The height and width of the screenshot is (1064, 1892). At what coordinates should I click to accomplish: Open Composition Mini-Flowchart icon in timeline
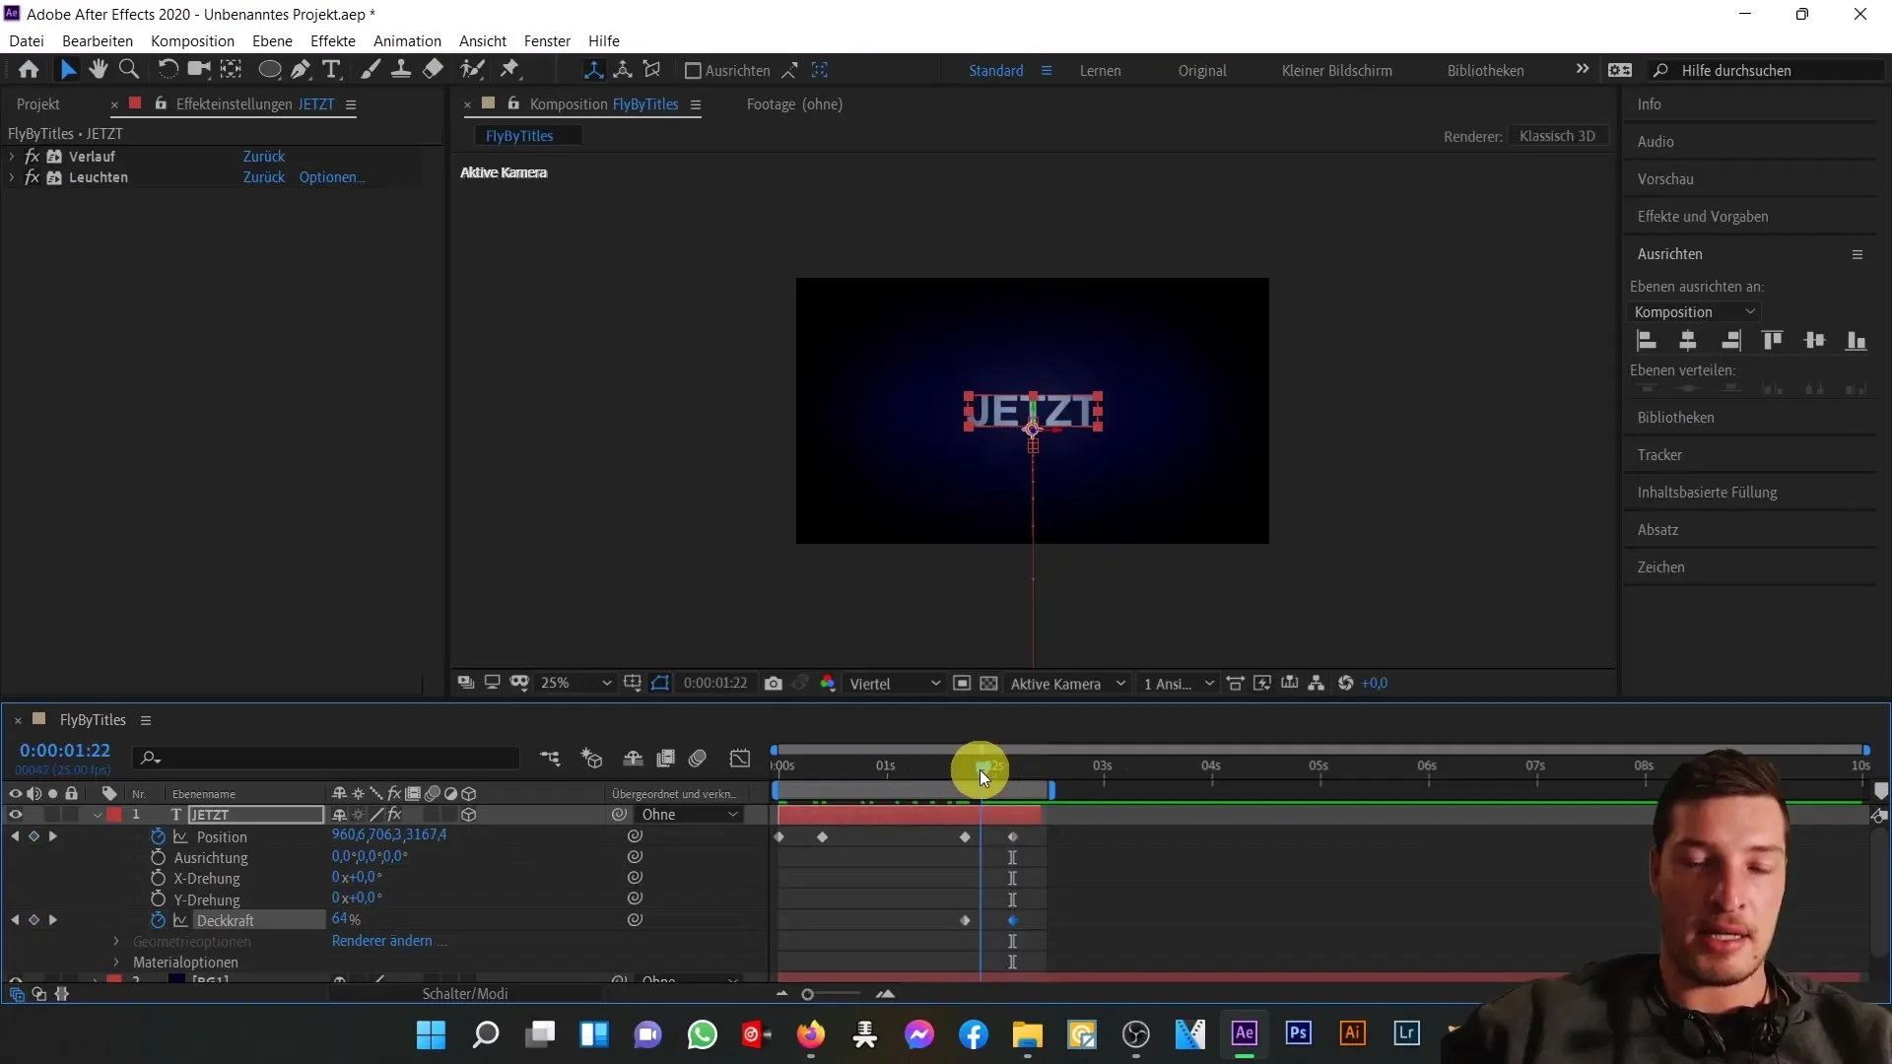pyautogui.click(x=550, y=758)
